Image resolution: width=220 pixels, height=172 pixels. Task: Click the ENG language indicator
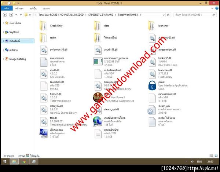(199, 162)
